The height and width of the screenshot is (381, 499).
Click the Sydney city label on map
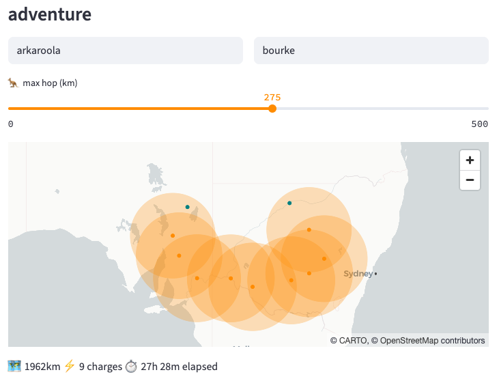coord(358,274)
